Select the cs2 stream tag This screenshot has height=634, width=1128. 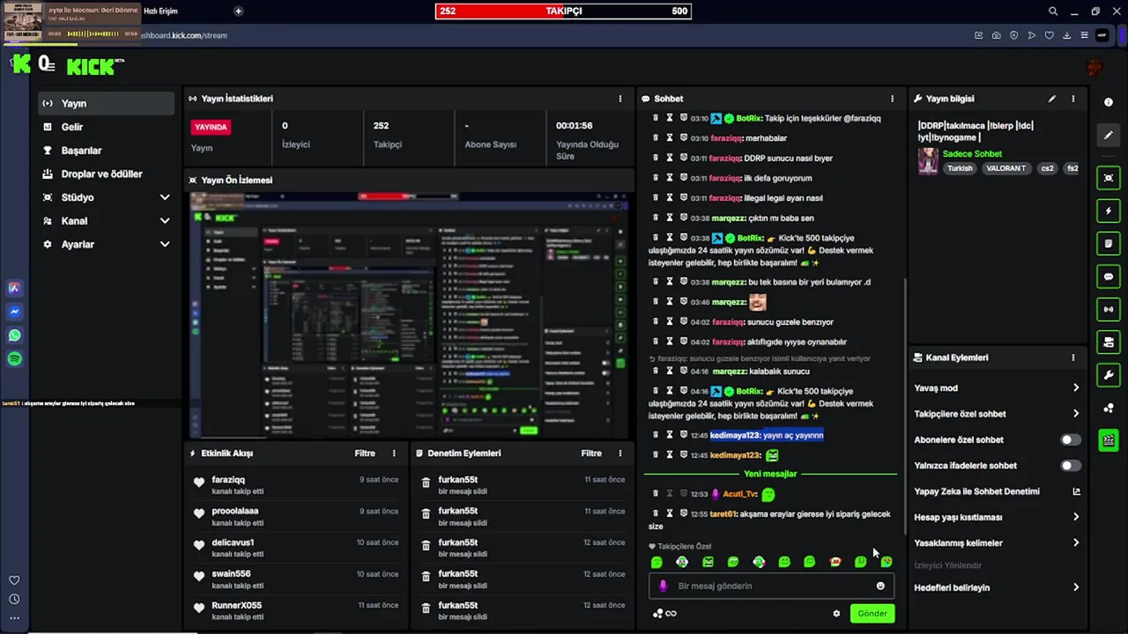click(1047, 168)
